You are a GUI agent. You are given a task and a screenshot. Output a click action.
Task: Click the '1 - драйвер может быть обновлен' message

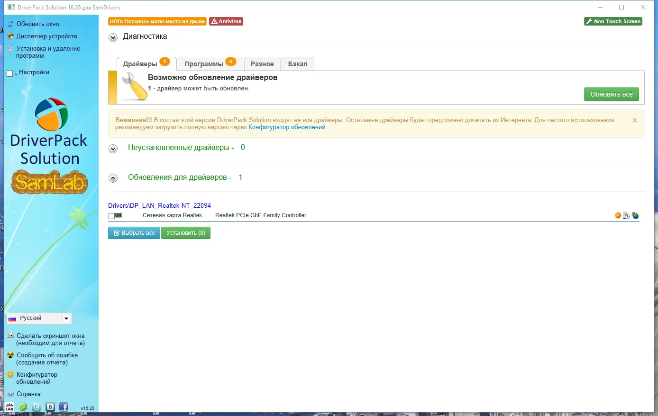click(x=199, y=89)
